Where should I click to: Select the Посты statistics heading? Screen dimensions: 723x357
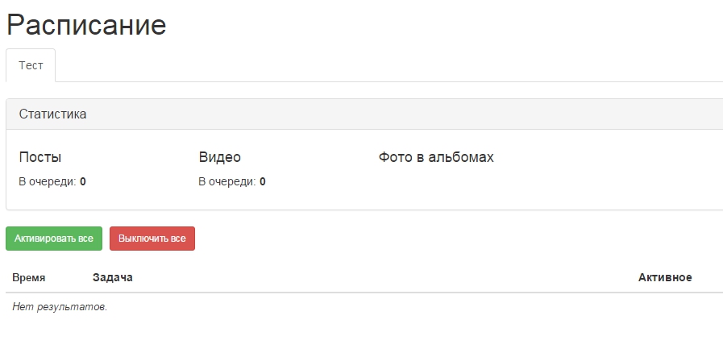pyautogui.click(x=40, y=157)
